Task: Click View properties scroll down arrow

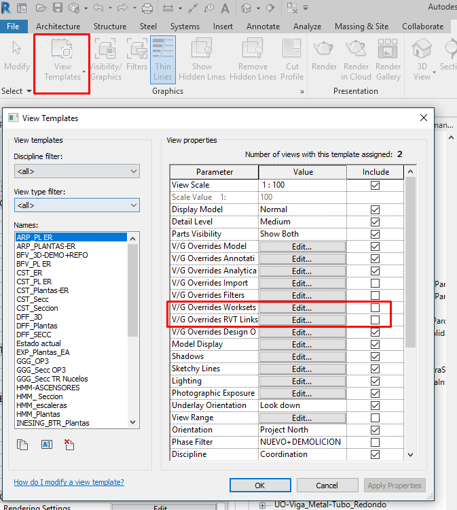Action: tap(411, 455)
